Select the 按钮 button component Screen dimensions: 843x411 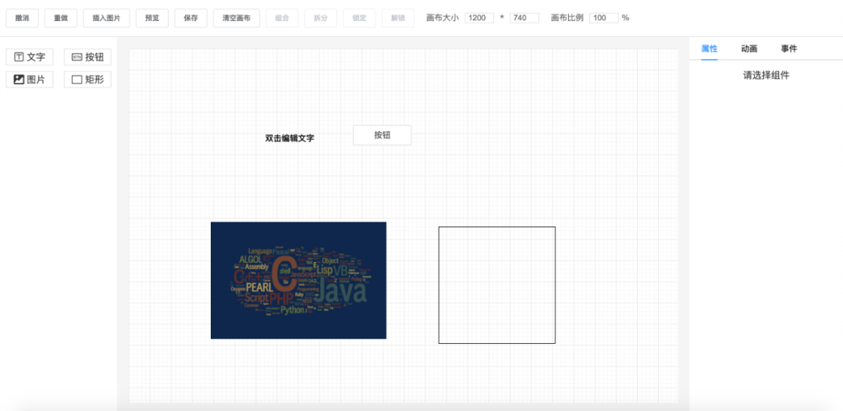click(x=87, y=57)
